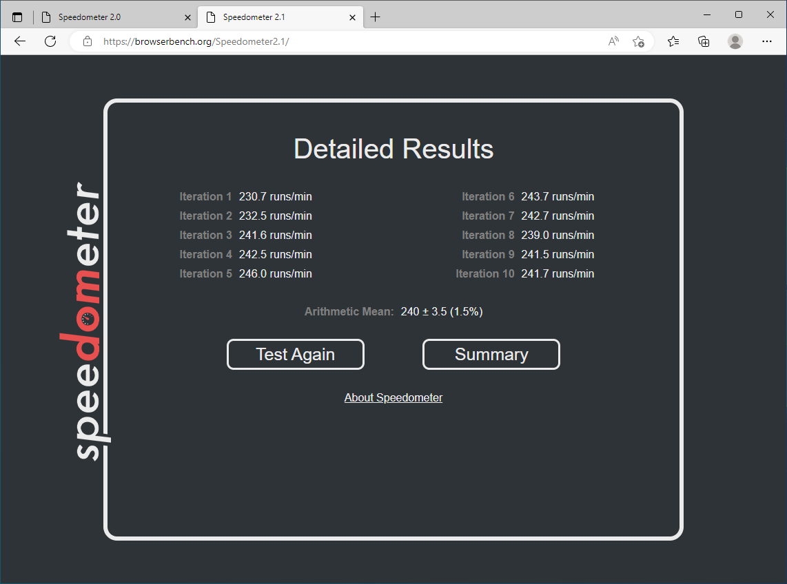Select Iteration 10 value 241.7 runs/min
This screenshot has width=787, height=584.
tap(558, 273)
